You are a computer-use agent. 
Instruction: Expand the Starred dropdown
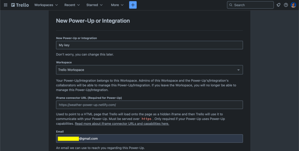[94, 5]
